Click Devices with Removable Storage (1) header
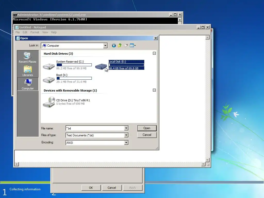This screenshot has height=198, width=264. [70, 90]
